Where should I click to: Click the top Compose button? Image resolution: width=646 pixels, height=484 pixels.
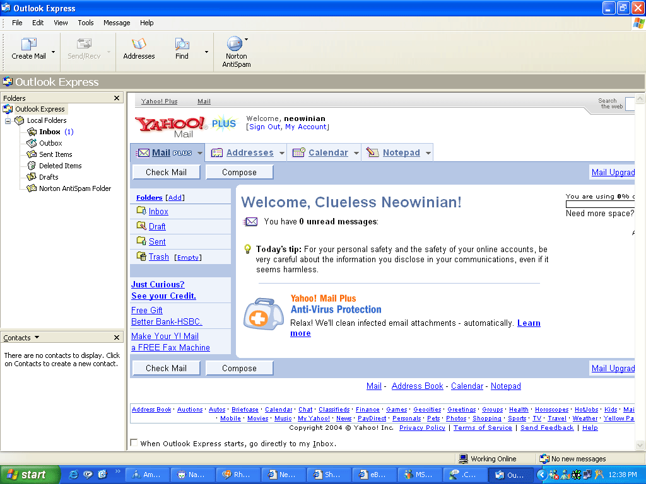point(239,172)
